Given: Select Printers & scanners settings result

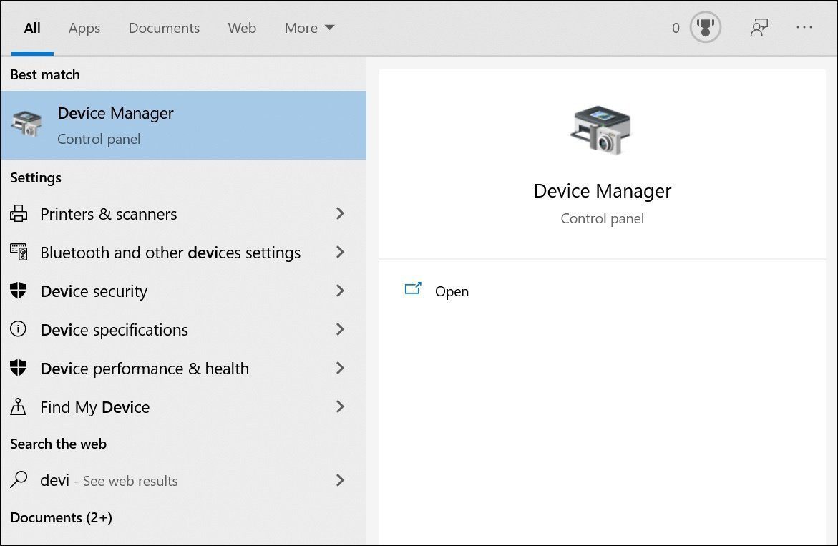Looking at the screenshot, I should [x=183, y=214].
